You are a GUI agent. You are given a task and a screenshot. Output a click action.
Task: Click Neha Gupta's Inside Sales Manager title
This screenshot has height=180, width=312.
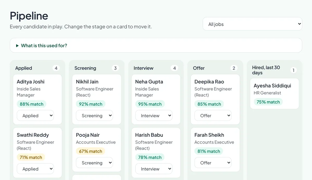147,92
